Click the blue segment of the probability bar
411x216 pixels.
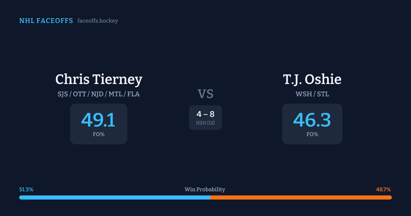[x=114, y=197]
